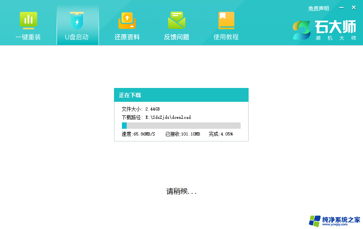The height and width of the screenshot is (229, 363).
Task: Click the download path E:\SdsZjds\download text
Action: [x=168, y=117]
